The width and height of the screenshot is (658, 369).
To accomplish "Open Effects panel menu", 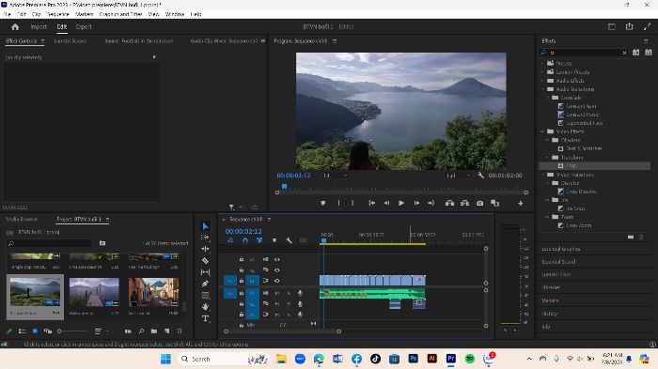I will tap(646, 41).
